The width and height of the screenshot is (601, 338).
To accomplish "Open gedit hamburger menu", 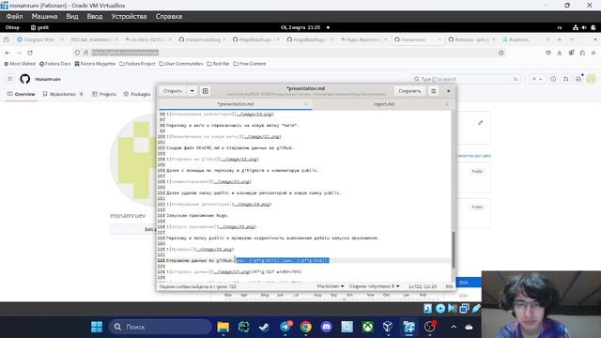I will point(434,91).
